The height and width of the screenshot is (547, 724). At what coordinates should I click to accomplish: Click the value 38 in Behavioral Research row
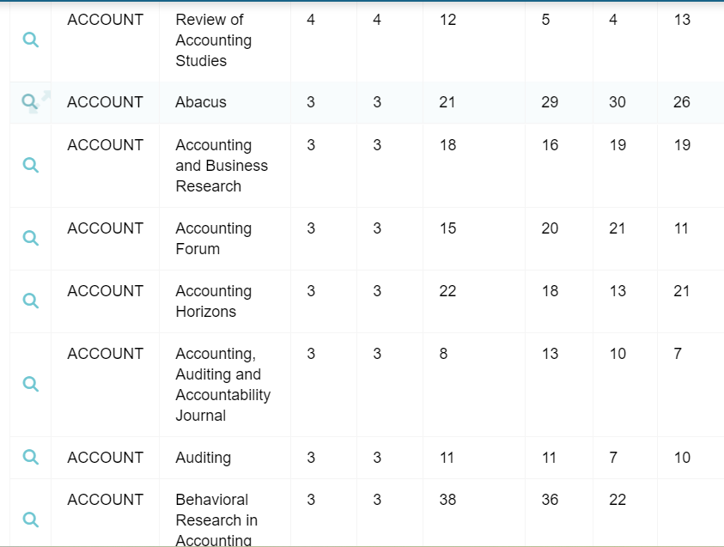pos(447,500)
